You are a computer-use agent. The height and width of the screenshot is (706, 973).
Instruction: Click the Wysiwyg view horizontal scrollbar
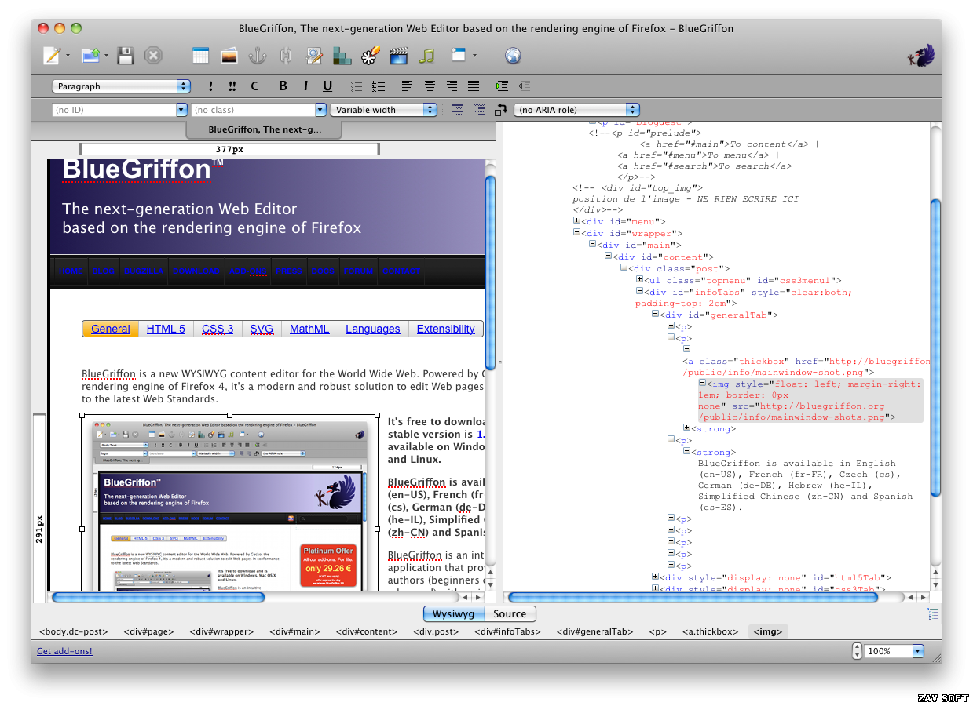(158, 597)
